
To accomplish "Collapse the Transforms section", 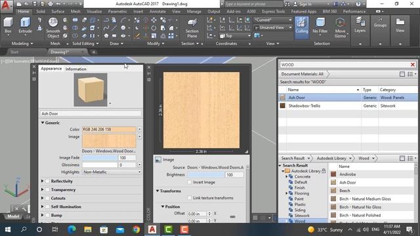I will click(157, 191).
